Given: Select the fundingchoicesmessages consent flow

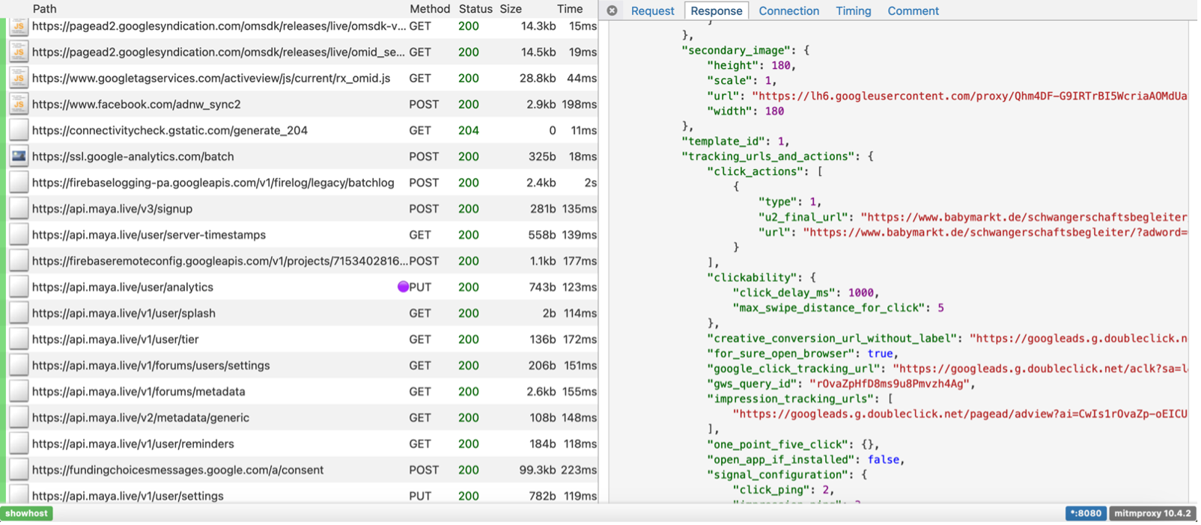Looking at the screenshot, I should click(x=177, y=470).
